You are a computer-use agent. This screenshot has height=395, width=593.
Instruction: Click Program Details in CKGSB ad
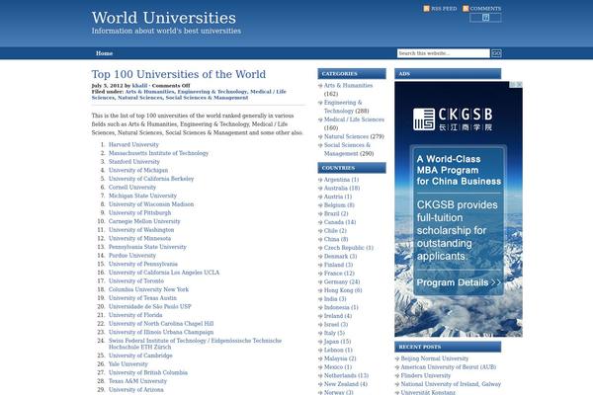tap(459, 282)
